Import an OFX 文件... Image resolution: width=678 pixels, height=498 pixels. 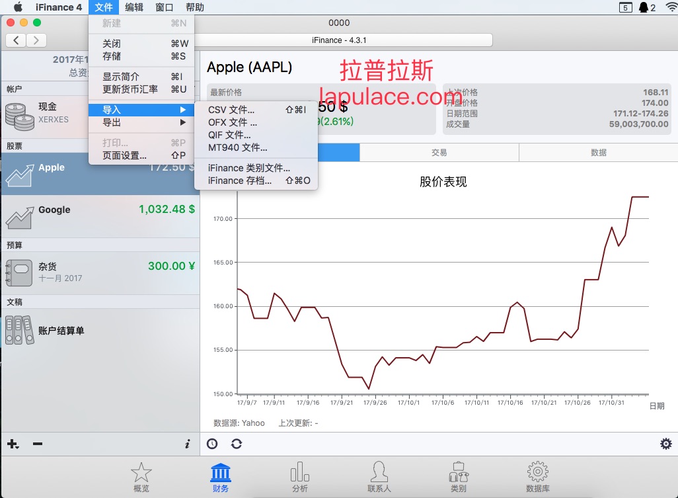(x=256, y=122)
